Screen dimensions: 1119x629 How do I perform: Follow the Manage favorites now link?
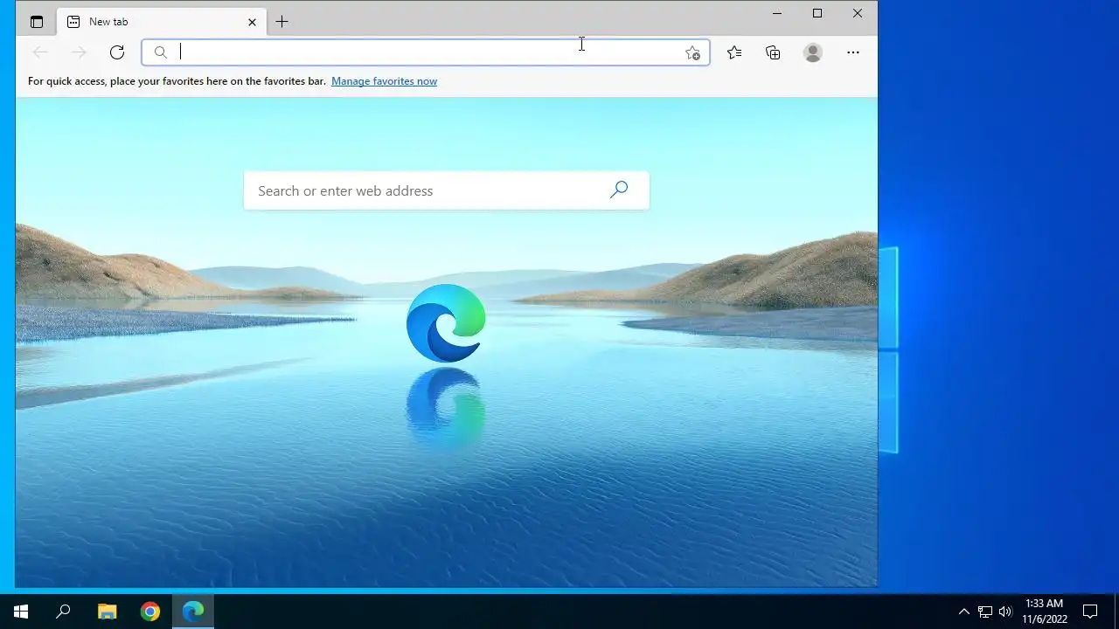coord(384,81)
